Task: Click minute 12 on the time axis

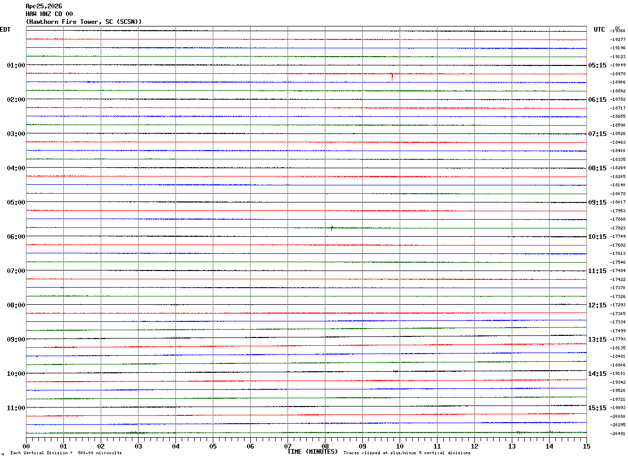Action: (x=474, y=446)
